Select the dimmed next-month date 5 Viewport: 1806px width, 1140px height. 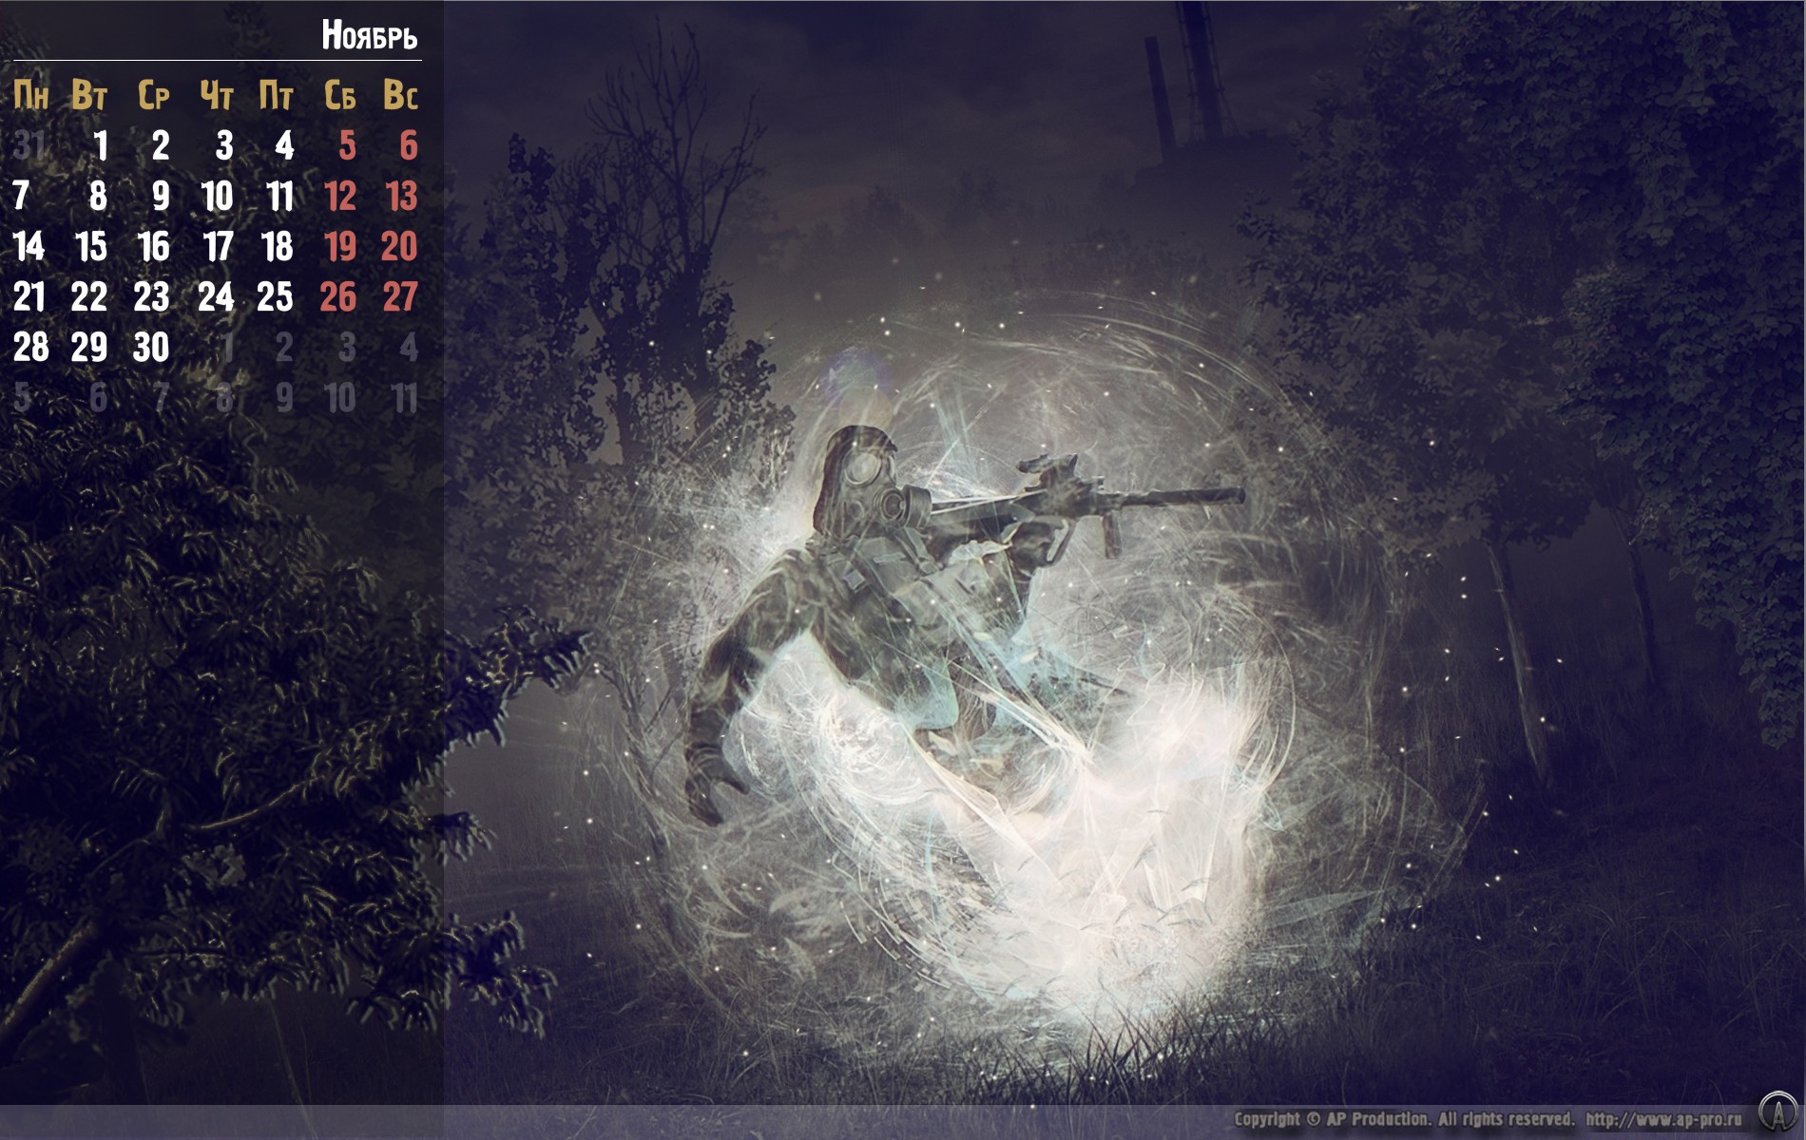coord(22,397)
